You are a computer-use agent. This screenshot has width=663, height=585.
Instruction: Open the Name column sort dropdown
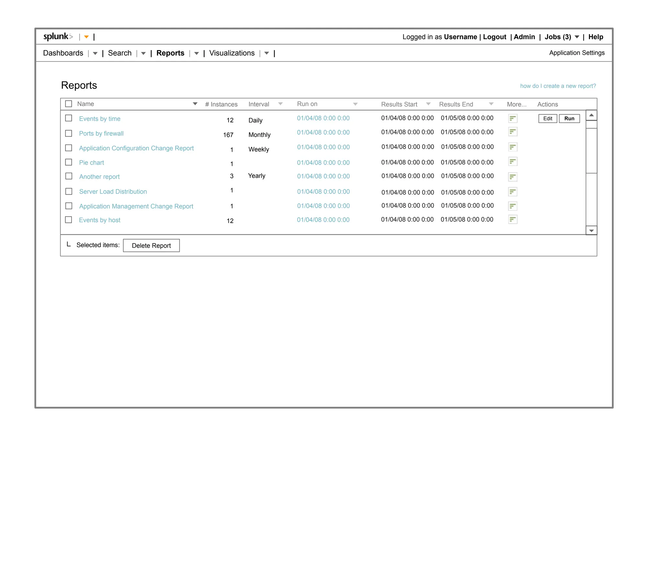195,104
